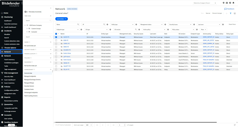Remove the Entity type filter
This screenshot has width=238, height=127.
click(x=136, y=25)
